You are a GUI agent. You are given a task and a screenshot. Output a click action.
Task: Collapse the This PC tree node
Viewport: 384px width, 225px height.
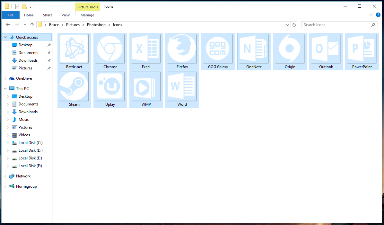pos(5,88)
